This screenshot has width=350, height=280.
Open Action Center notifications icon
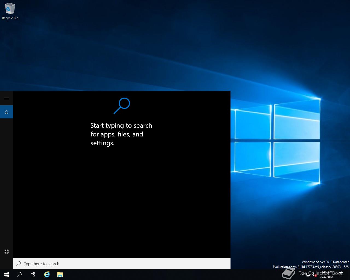341,275
